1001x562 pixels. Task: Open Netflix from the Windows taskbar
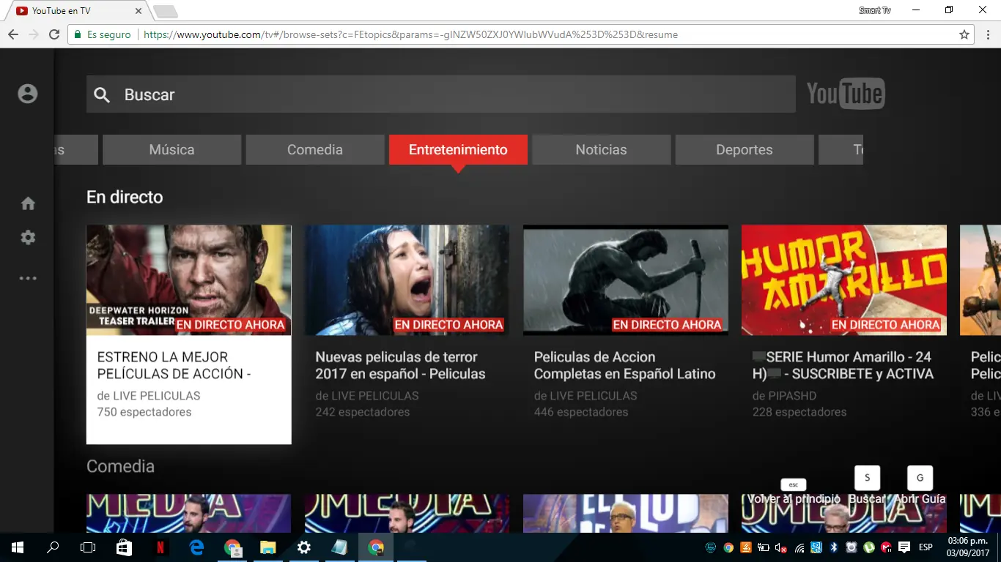coord(160,547)
